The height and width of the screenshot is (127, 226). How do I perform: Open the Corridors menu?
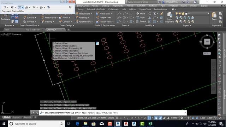[141, 6]
